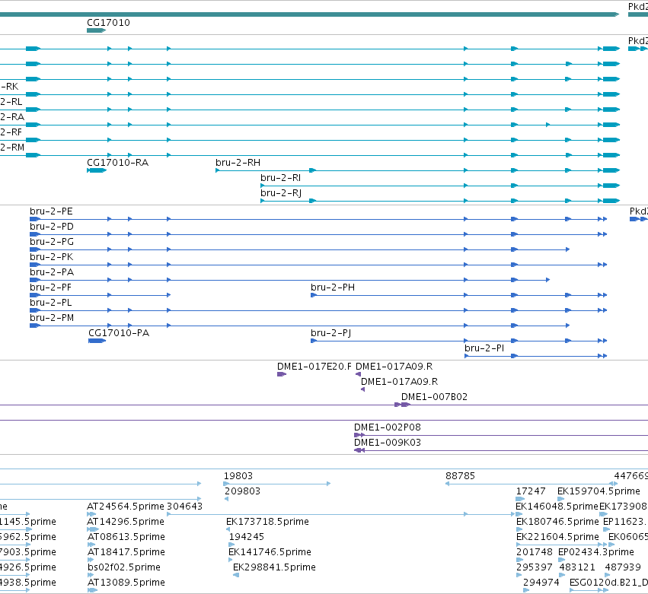The height and width of the screenshot is (594, 648).
Task: Click EP02434.3prime EST label
Action: point(596,552)
